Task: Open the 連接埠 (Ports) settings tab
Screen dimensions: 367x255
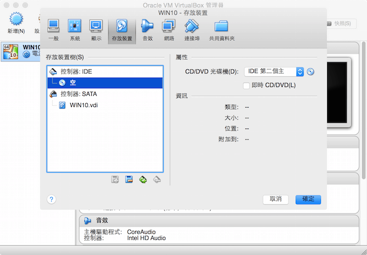Action: [192, 30]
